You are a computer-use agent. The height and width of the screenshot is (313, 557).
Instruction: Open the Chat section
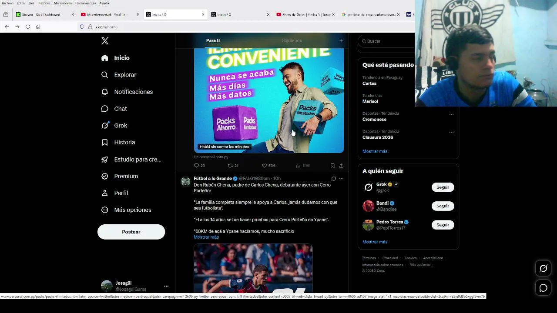(114, 109)
